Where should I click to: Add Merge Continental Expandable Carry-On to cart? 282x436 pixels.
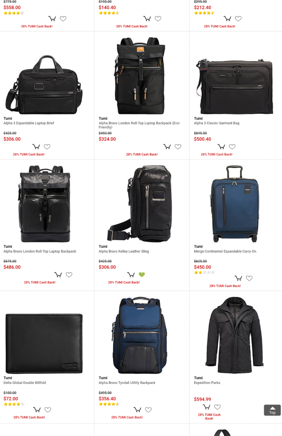coord(239,278)
